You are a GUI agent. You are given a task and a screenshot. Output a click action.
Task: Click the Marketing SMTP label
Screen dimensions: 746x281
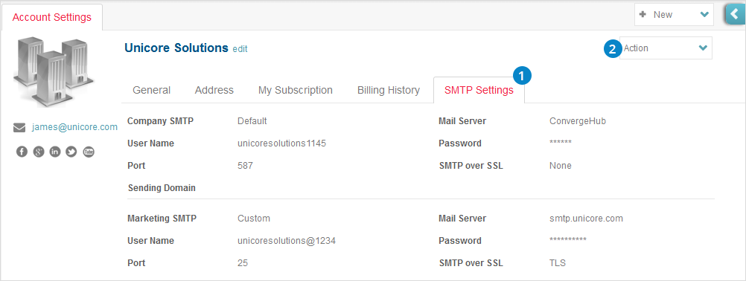[x=162, y=219]
